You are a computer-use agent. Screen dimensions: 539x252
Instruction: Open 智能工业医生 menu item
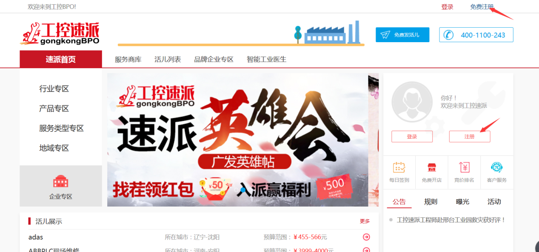pyautogui.click(x=267, y=59)
